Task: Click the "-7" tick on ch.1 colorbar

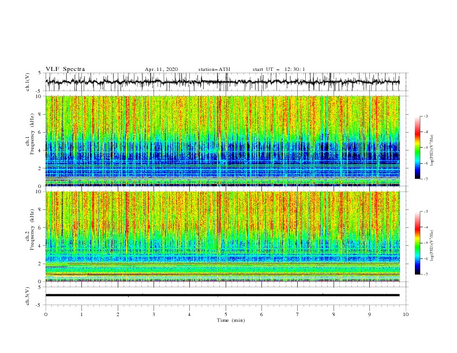Action: [426, 179]
